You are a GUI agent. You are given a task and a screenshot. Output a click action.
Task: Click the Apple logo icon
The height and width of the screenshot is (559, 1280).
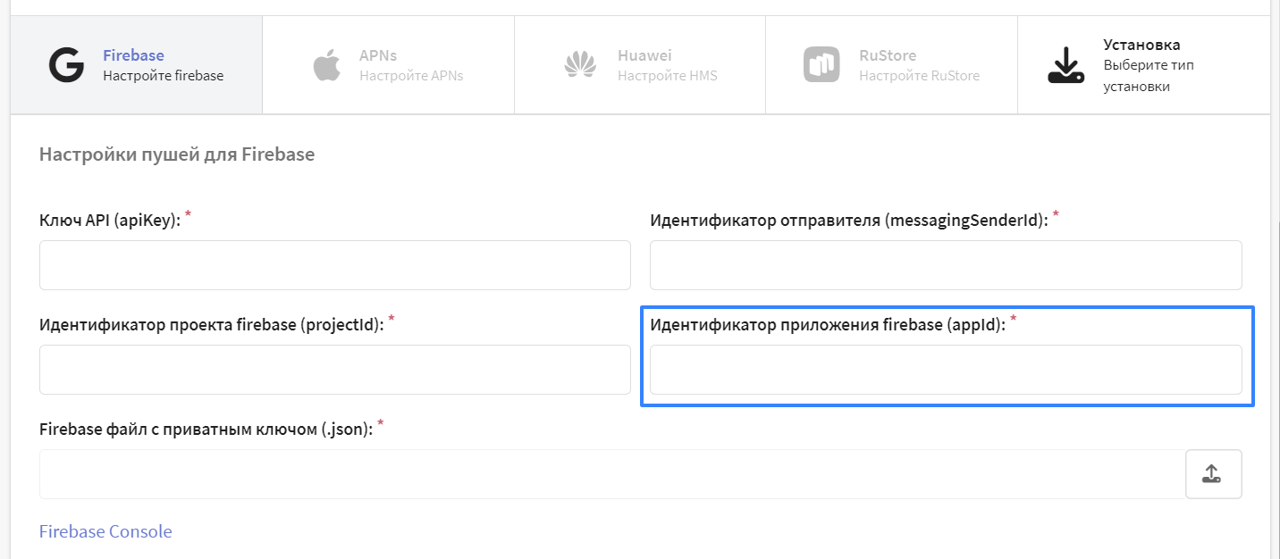tap(327, 65)
